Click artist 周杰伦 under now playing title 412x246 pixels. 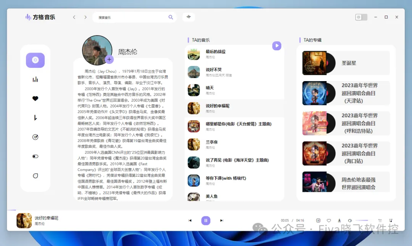(x=40, y=224)
